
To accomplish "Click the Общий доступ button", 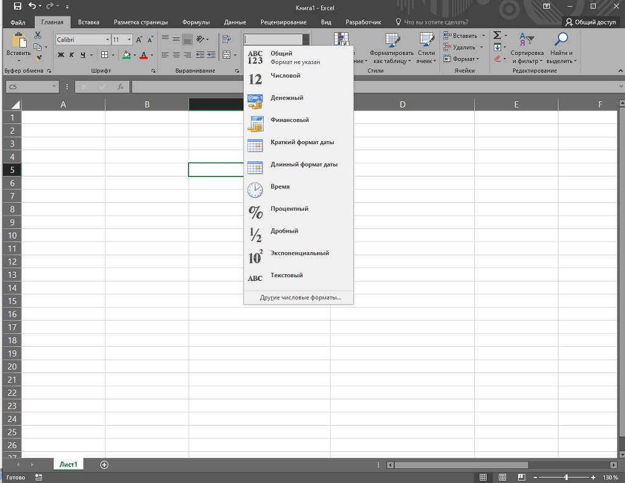I will tap(591, 22).
